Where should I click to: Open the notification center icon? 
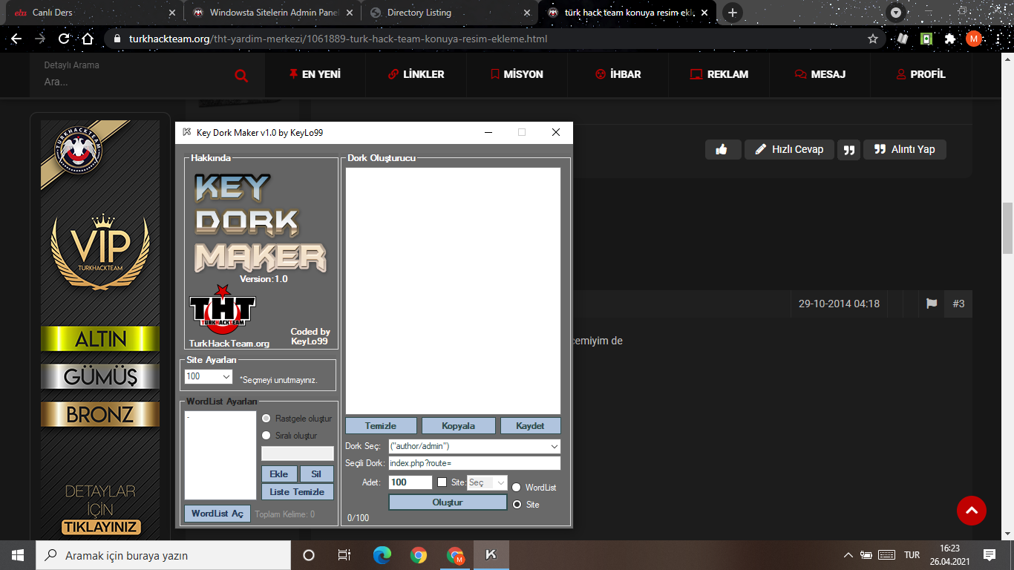point(990,555)
